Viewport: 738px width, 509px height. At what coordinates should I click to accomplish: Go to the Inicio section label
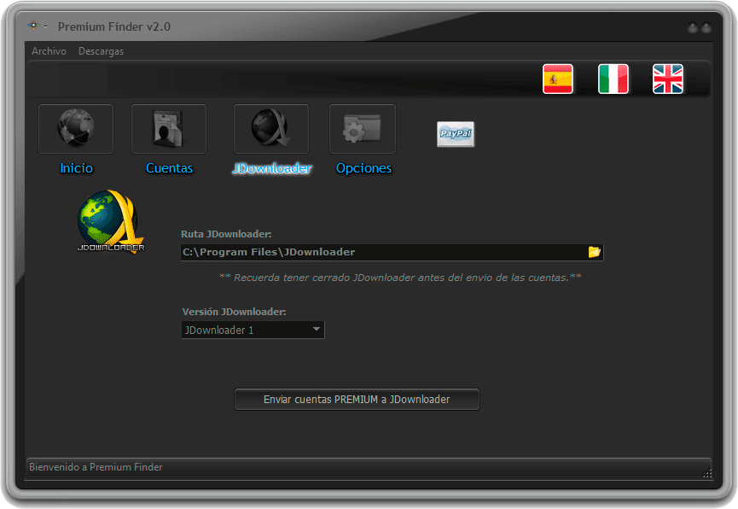pyautogui.click(x=76, y=167)
